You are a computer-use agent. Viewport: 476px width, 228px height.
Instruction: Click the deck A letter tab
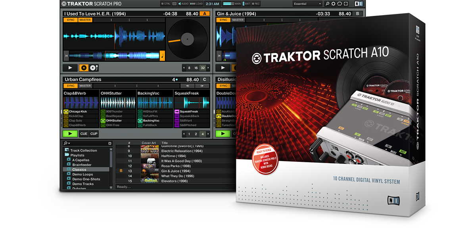204,13
